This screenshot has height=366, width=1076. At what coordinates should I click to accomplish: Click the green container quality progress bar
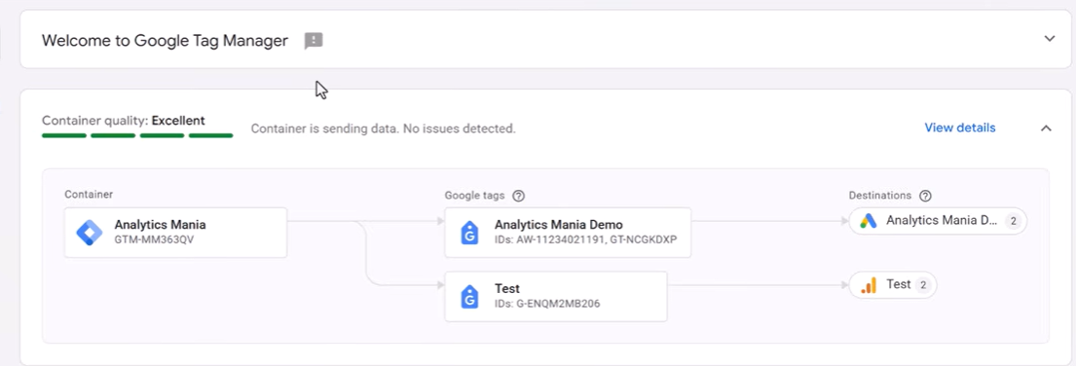click(x=137, y=135)
